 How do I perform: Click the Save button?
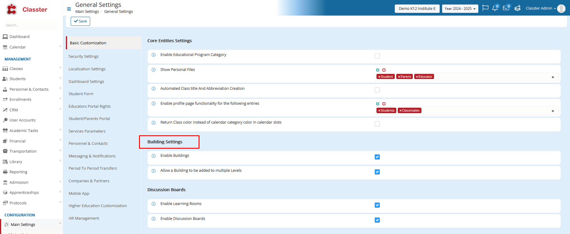point(80,21)
